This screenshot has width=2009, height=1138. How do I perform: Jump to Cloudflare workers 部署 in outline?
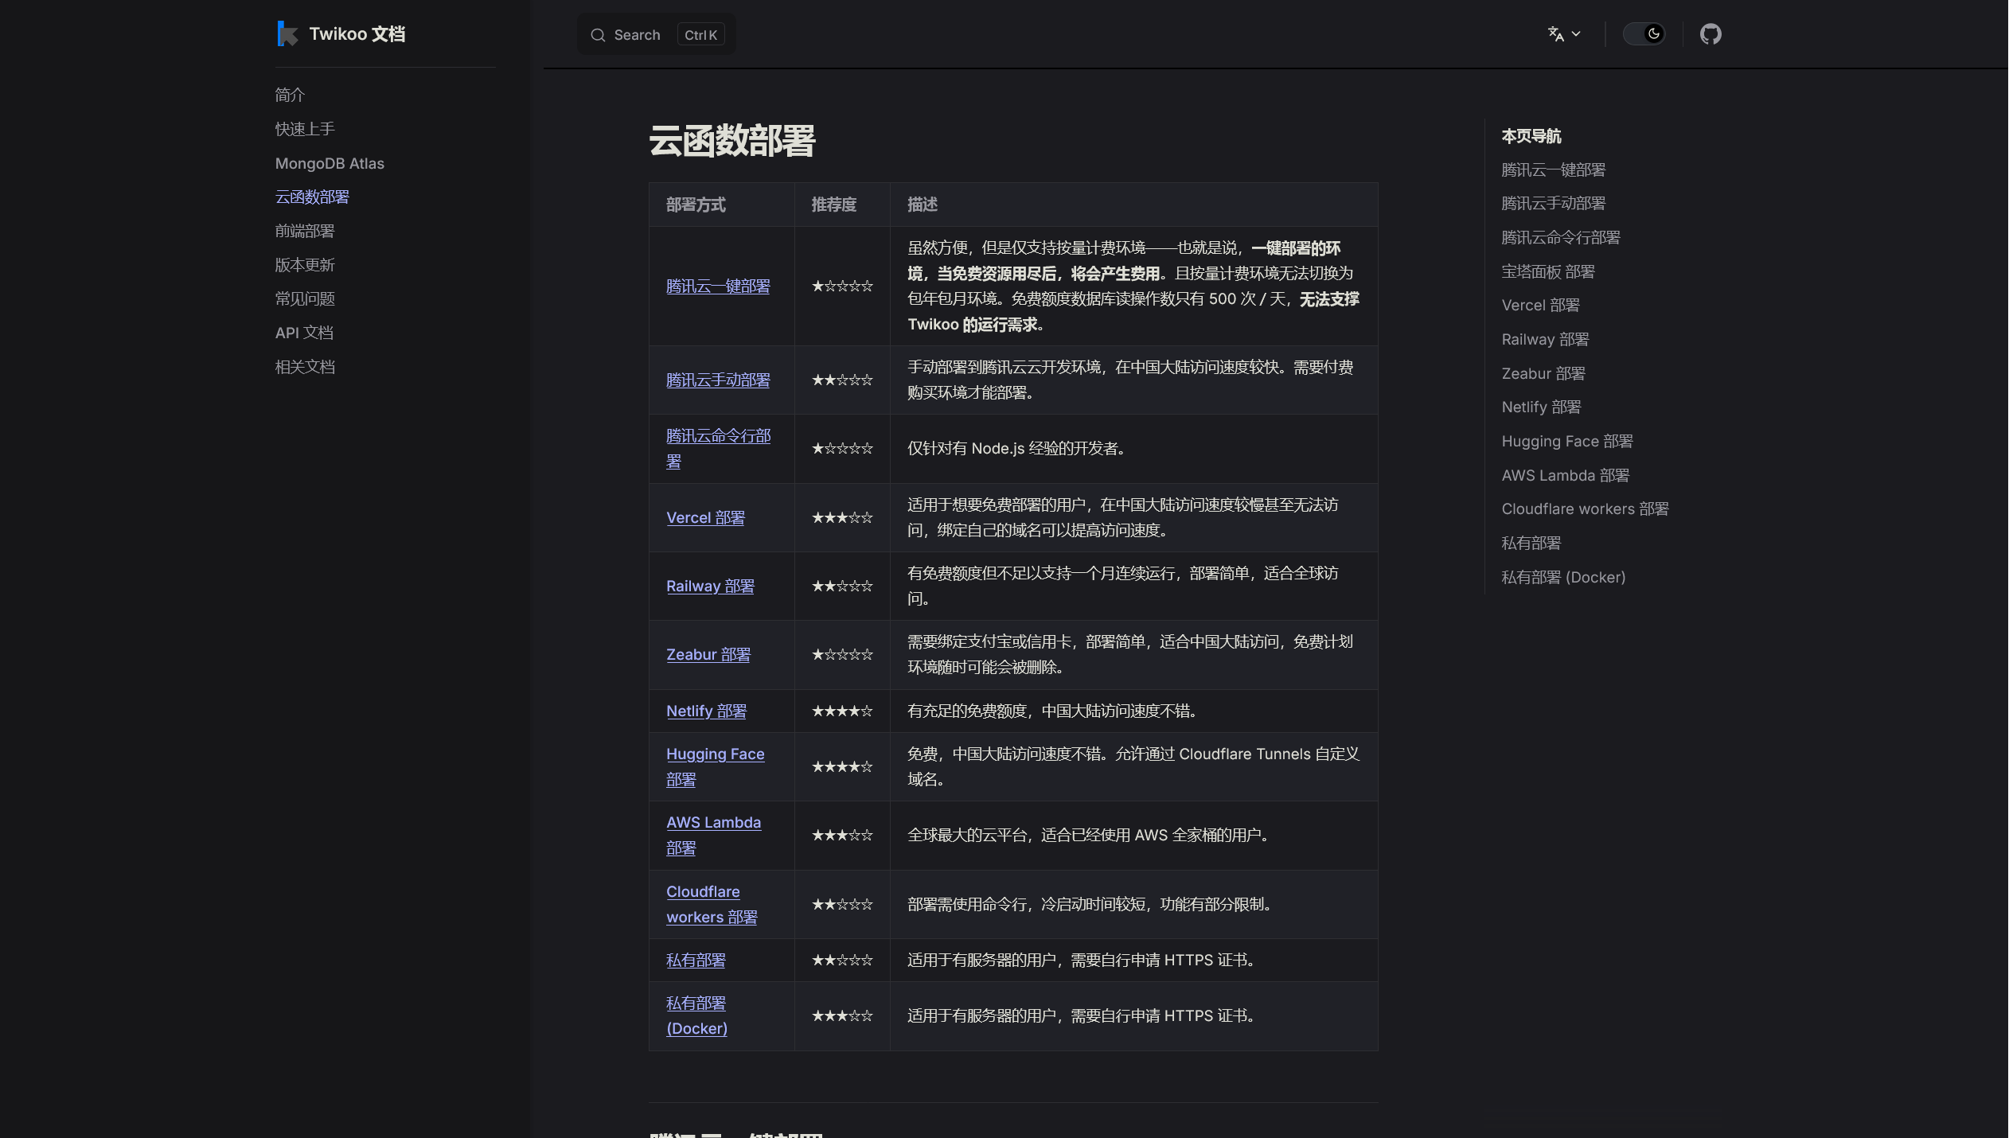[1585, 509]
